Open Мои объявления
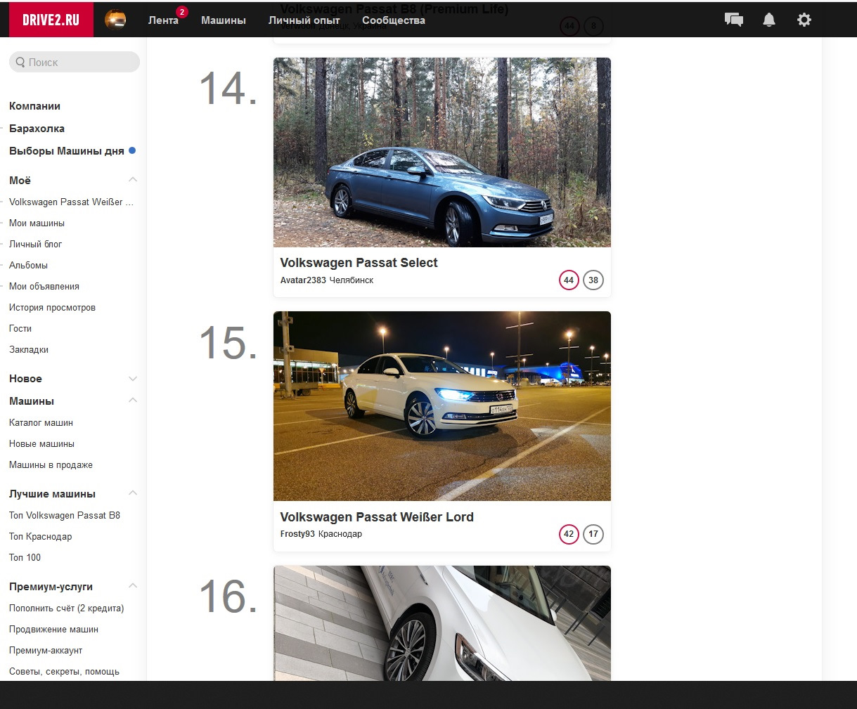 (44, 286)
